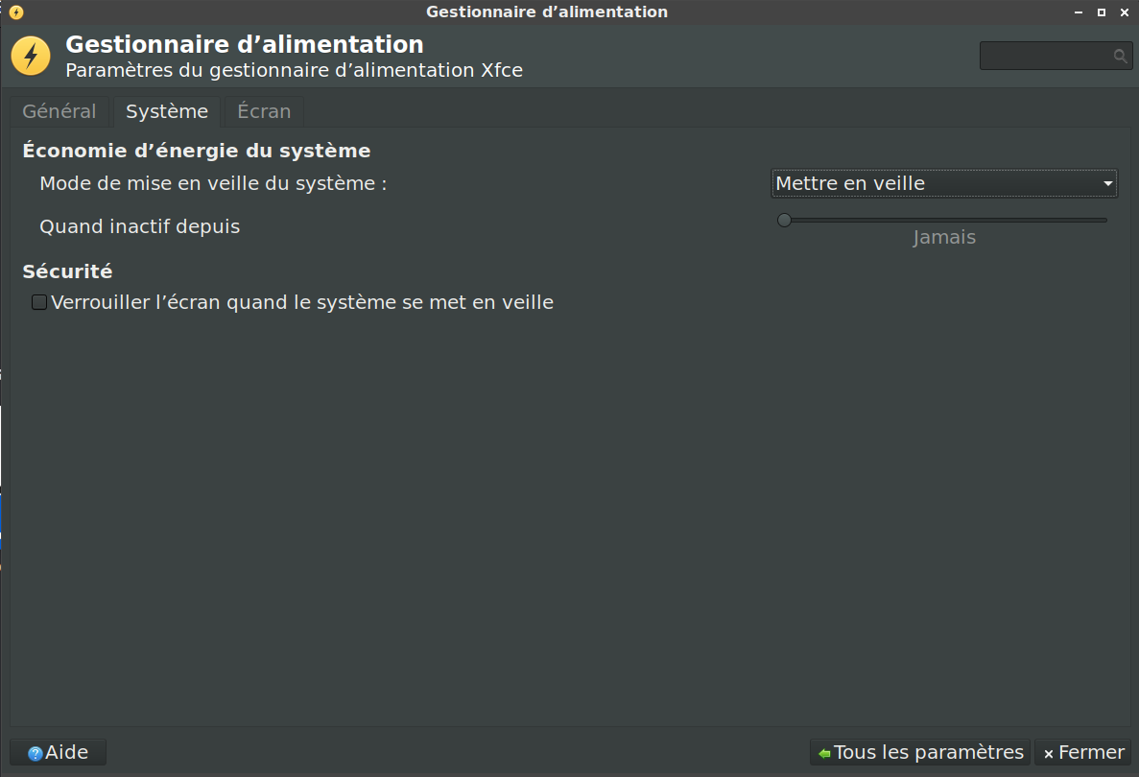Click the green arrow icon beside Tous les paramètres
This screenshot has height=777, width=1139.
[823, 754]
